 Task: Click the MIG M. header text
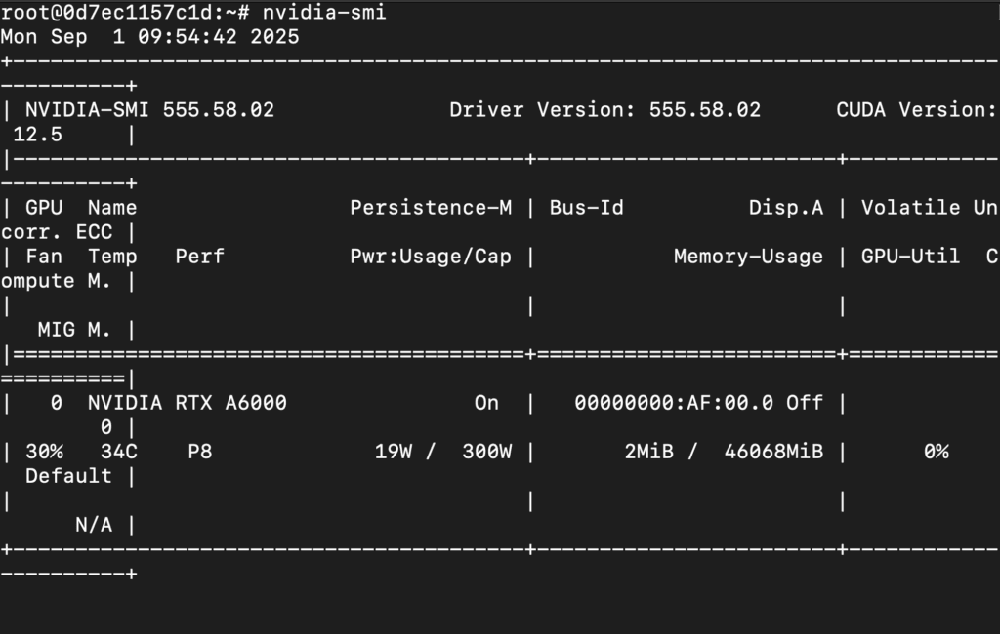coord(74,330)
